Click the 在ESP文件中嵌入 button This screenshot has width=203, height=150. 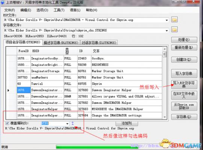(184, 95)
